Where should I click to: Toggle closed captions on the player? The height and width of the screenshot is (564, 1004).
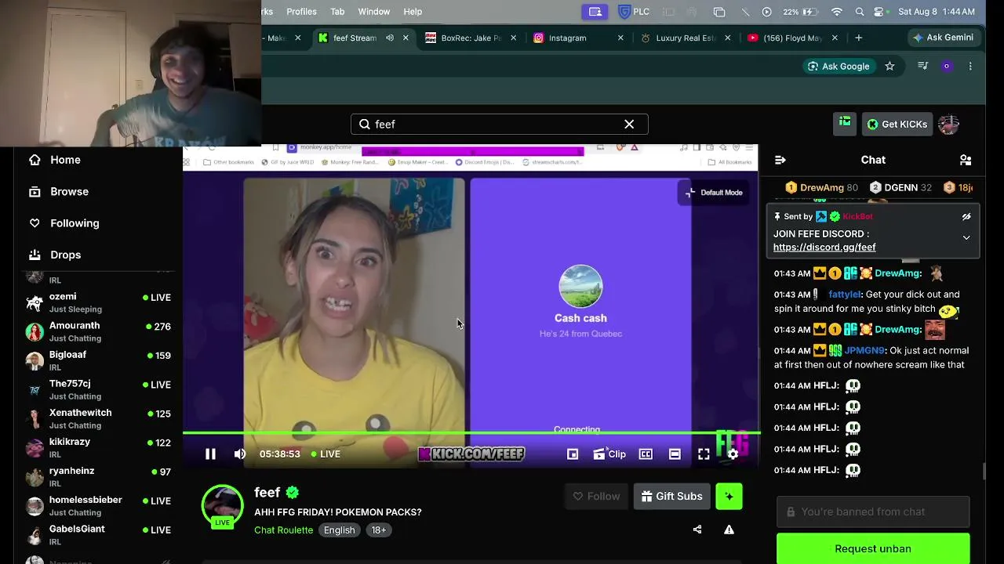(x=646, y=454)
